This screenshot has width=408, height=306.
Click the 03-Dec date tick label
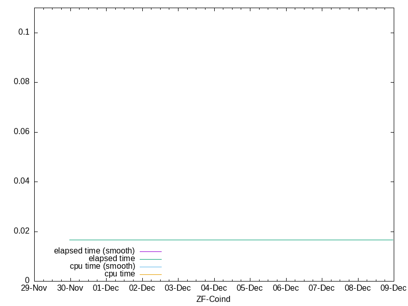[177, 288]
